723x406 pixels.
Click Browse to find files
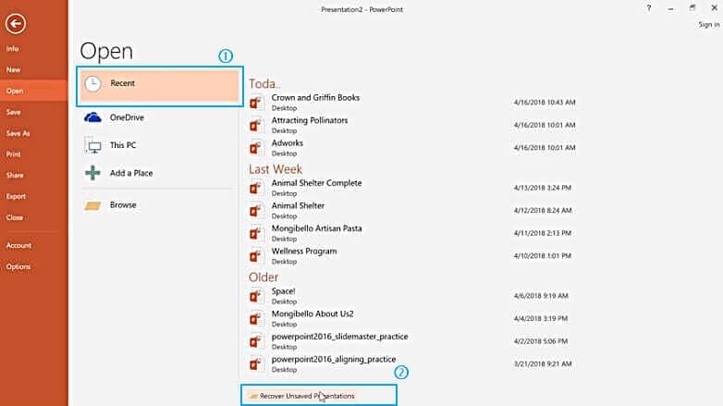pos(123,204)
